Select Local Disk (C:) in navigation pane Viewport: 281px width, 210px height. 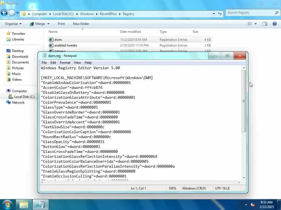[24, 97]
